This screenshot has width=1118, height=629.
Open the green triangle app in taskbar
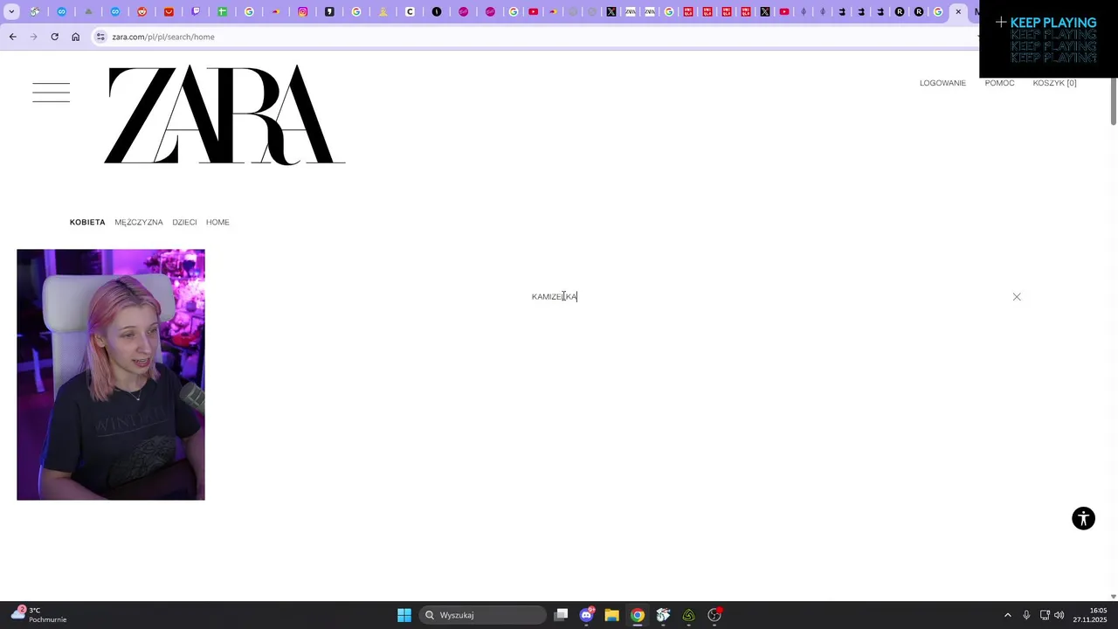688,615
